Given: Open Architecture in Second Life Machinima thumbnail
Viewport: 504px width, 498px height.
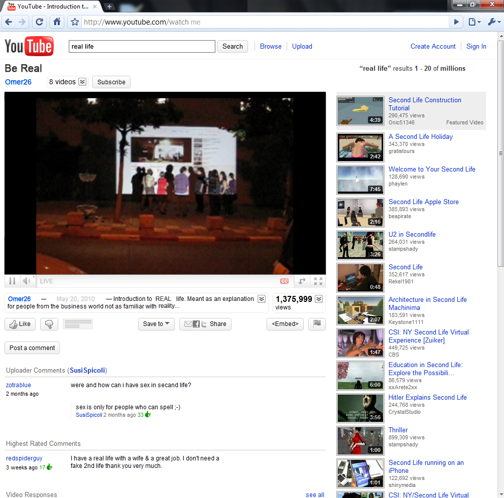Looking at the screenshot, I should click(x=360, y=310).
